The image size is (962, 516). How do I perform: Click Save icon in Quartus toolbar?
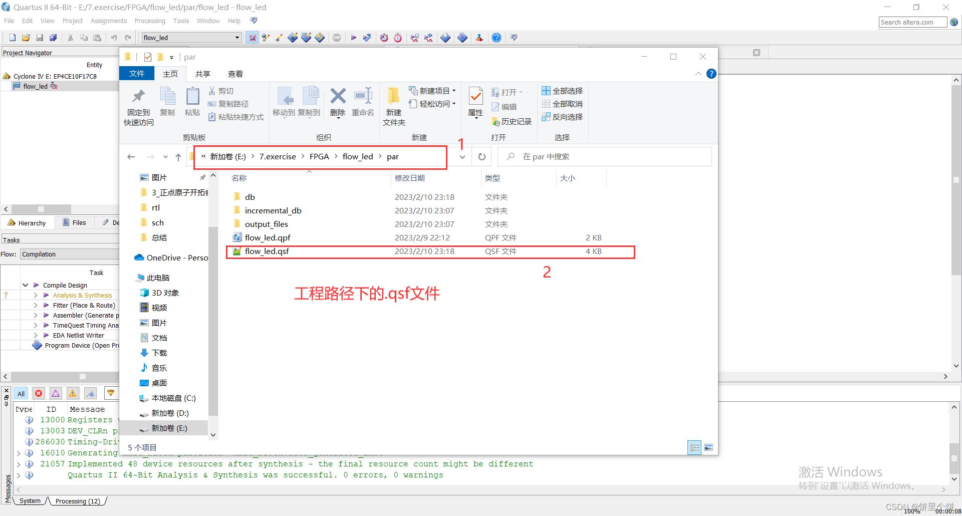40,38
